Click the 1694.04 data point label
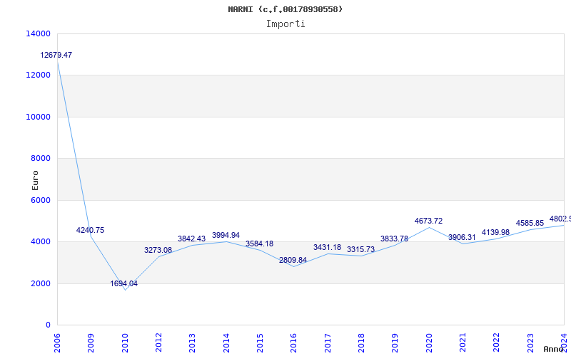571x356 pixels. coord(124,283)
